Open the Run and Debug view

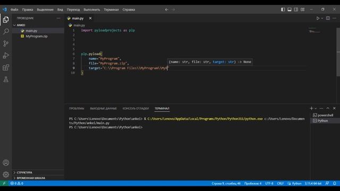point(6,55)
